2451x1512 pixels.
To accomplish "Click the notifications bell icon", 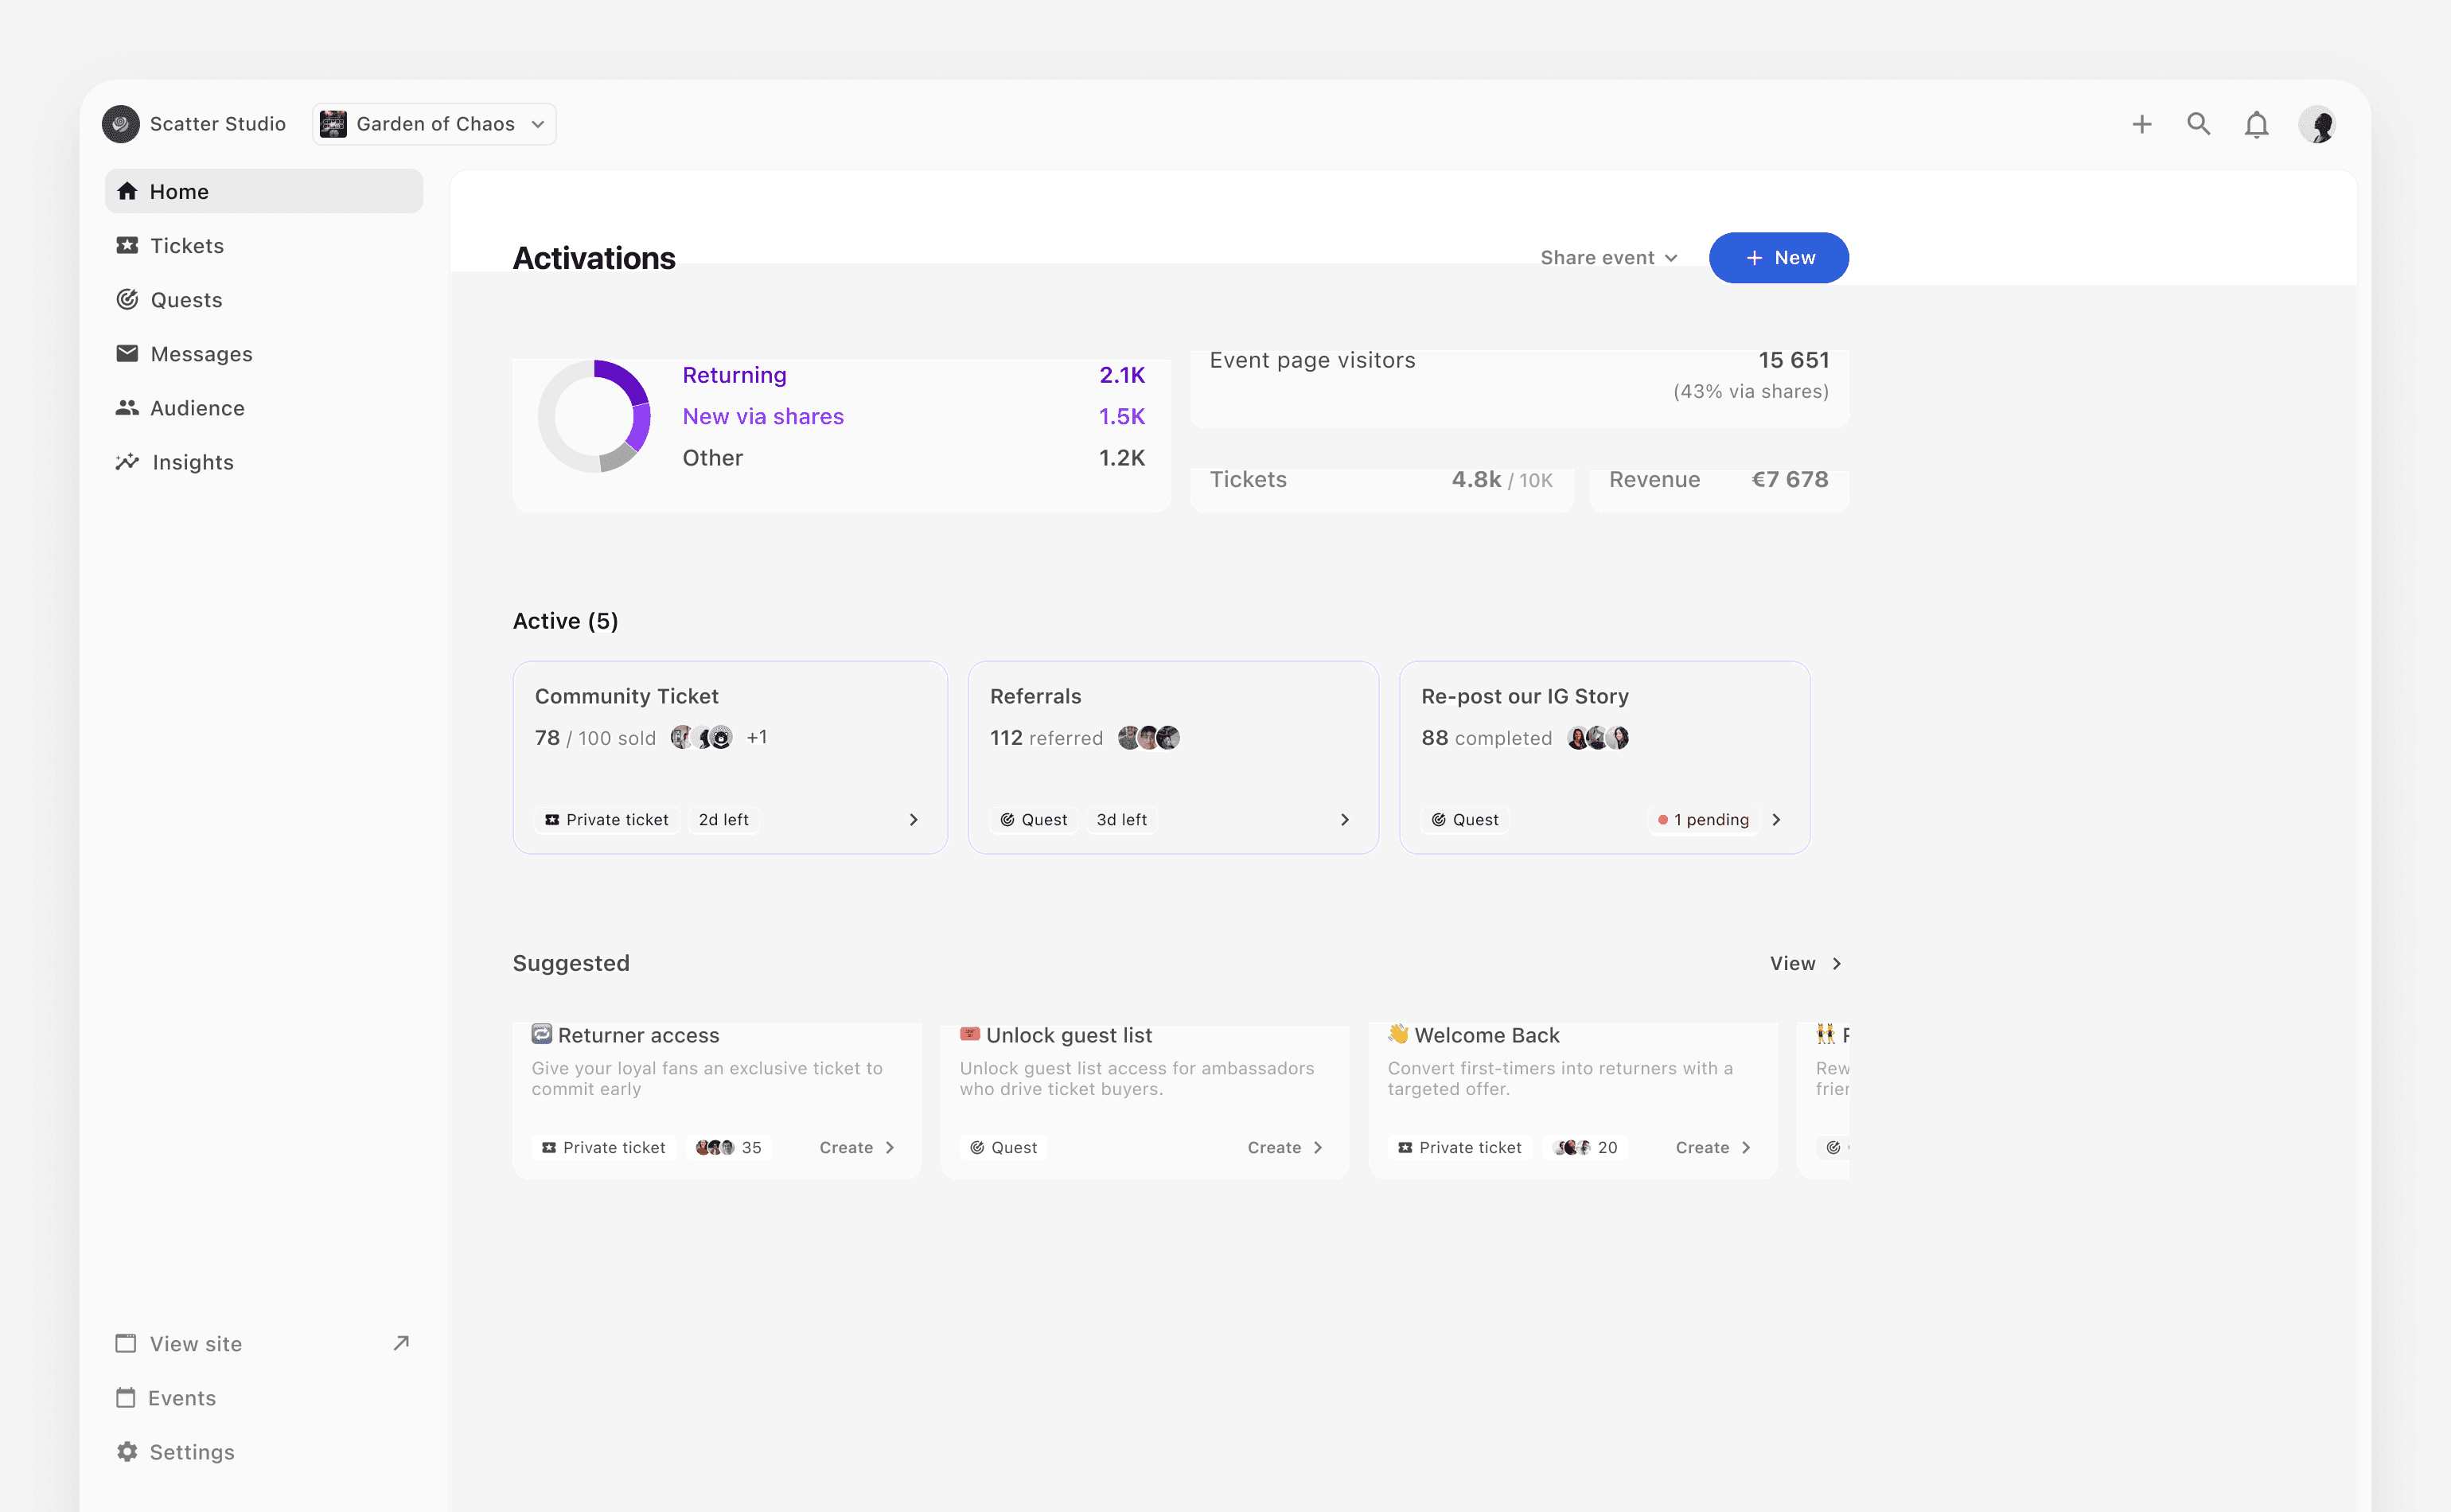I will pos(2256,125).
